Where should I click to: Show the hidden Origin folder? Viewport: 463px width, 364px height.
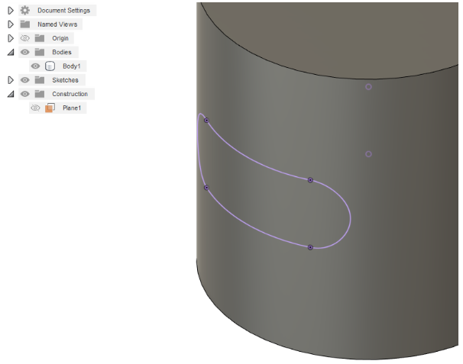[25, 38]
